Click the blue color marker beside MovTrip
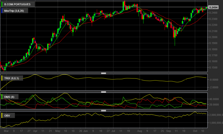The width and height of the screenshot is (223, 134). (2, 11)
